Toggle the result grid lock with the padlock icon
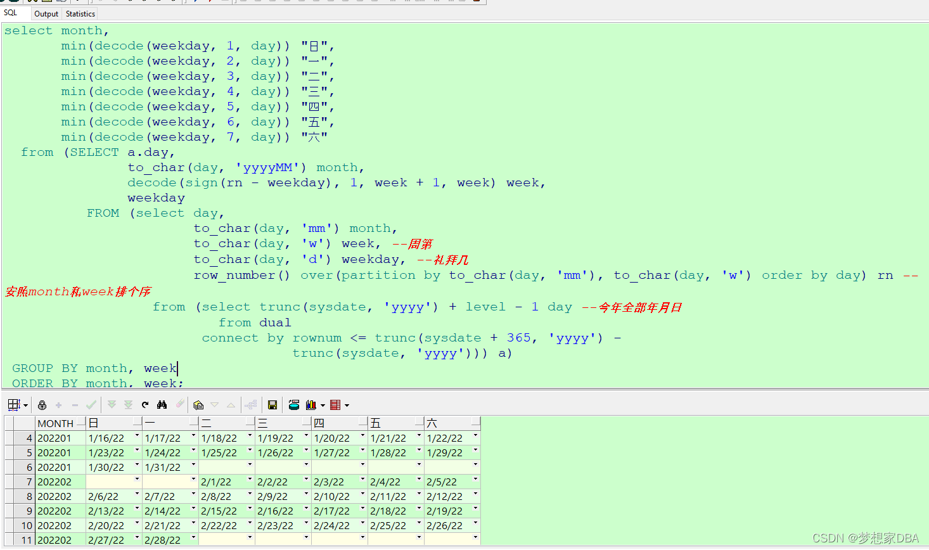This screenshot has width=929, height=550. point(42,404)
